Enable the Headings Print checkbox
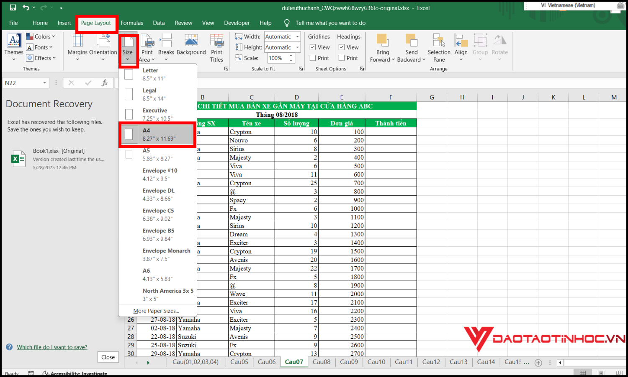 (x=342, y=58)
